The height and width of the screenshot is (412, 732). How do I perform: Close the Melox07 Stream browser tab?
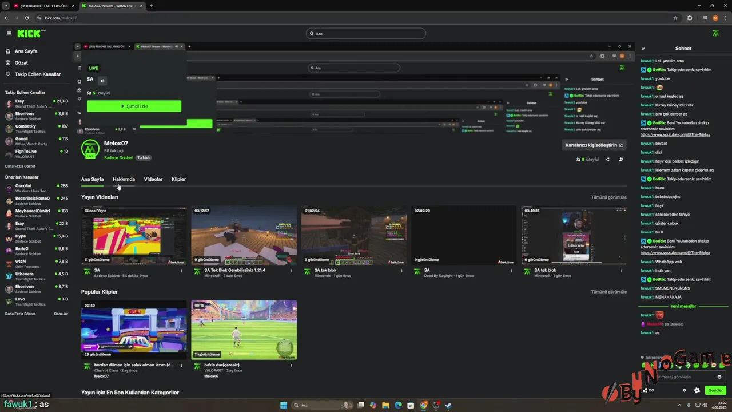coord(141,6)
